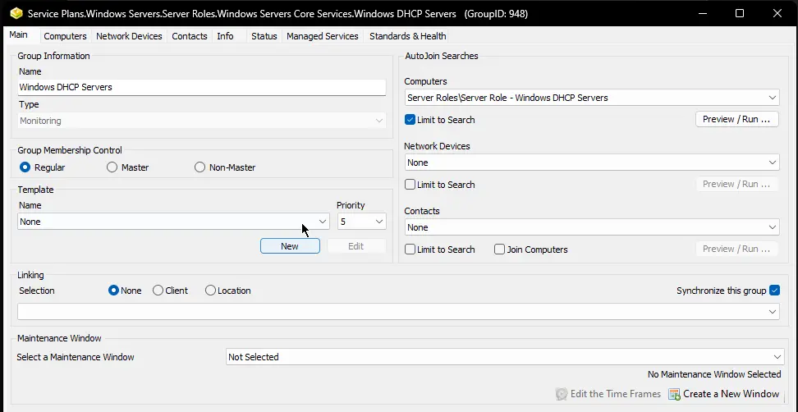This screenshot has height=412, width=798.
Task: Open the Status tab
Action: point(264,36)
